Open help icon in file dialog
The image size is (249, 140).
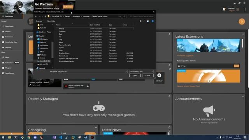pyautogui.click(x=153, y=21)
